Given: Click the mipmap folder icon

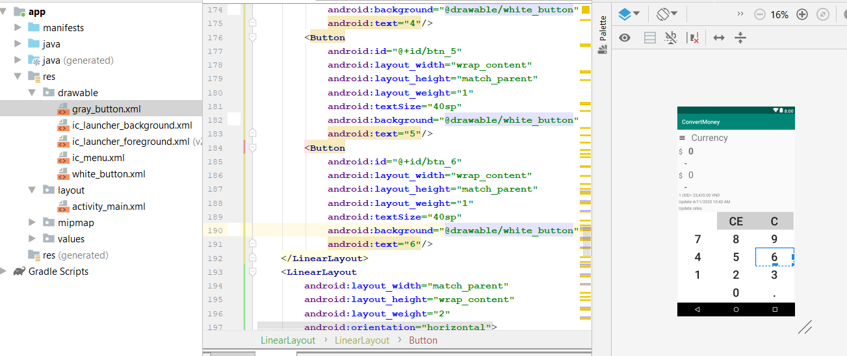Looking at the screenshot, I should [48, 223].
